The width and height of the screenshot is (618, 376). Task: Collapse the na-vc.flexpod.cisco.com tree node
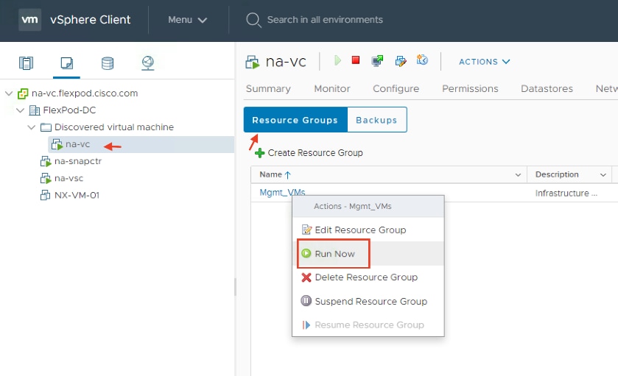coord(9,93)
